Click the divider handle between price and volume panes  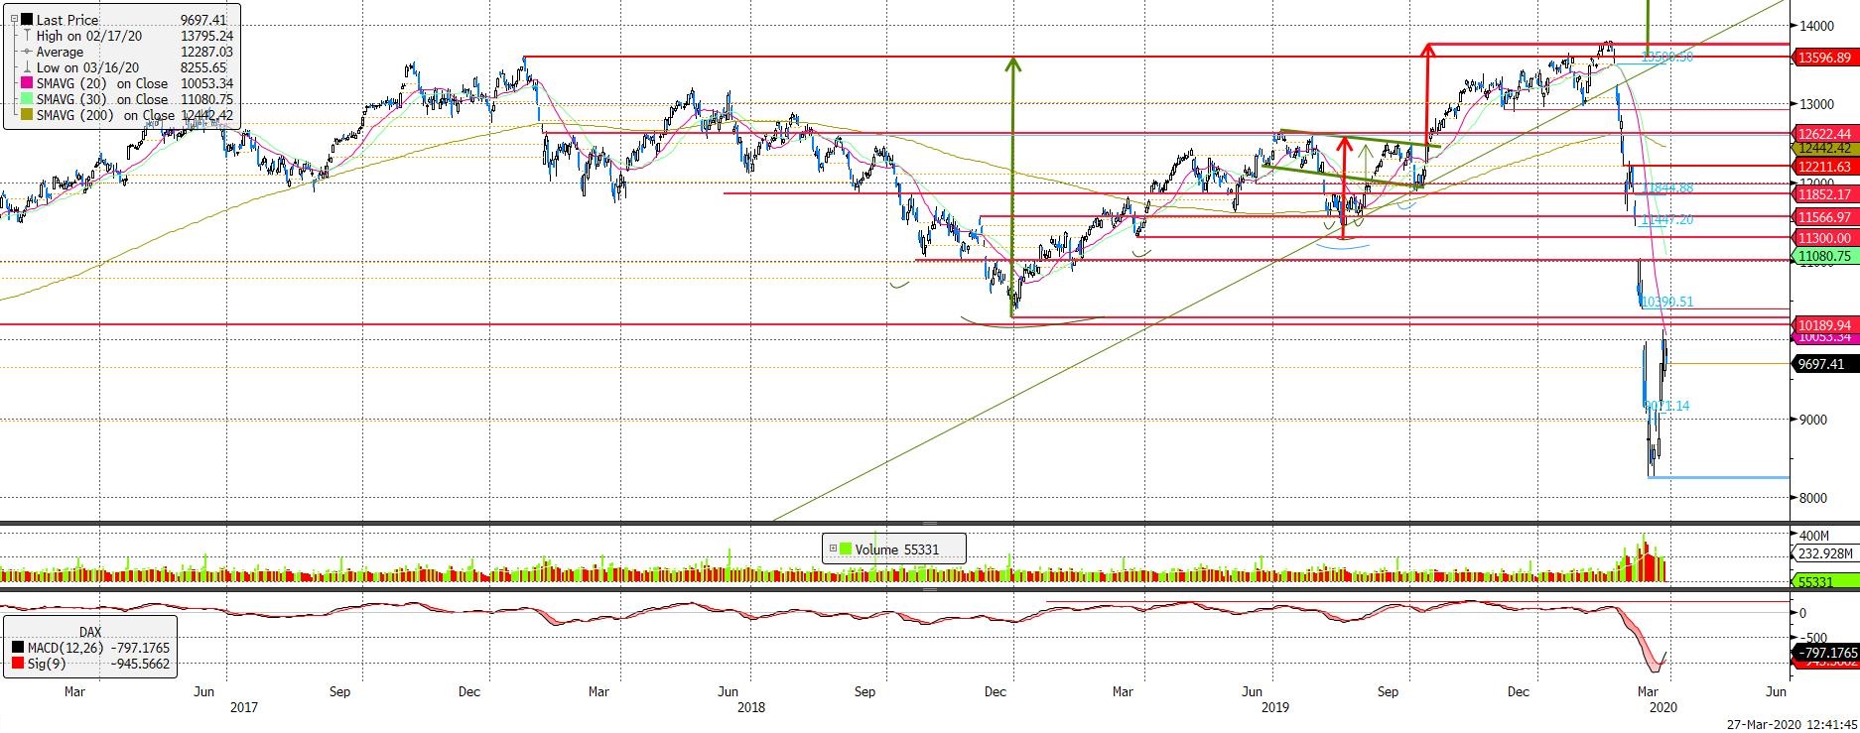930,523
